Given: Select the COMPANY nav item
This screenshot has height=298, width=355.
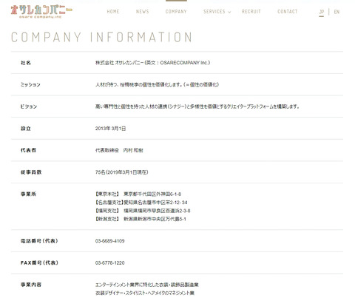Looking at the screenshot, I should (x=176, y=12).
